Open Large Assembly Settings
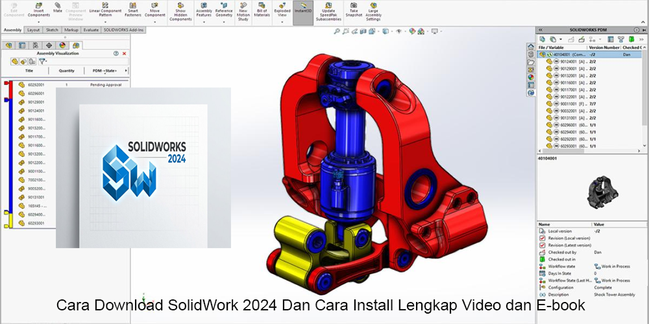The height and width of the screenshot is (324, 649). pyautogui.click(x=373, y=12)
